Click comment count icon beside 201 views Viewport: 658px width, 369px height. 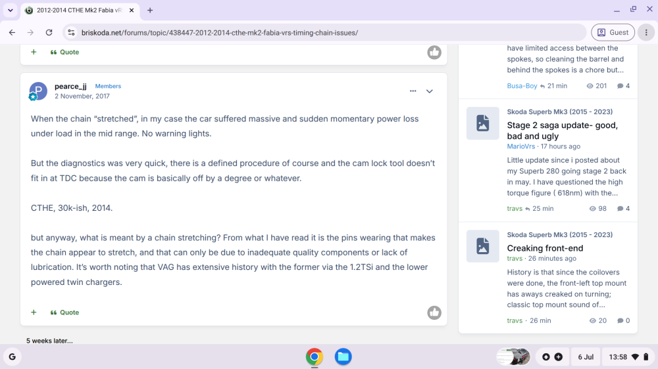coord(620,86)
